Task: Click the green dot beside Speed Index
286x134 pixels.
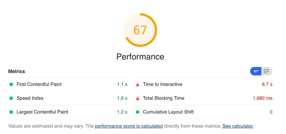Action: pos(11,98)
